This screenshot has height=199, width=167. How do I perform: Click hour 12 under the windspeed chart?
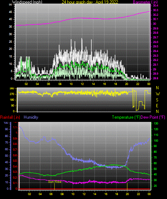(82, 84)
